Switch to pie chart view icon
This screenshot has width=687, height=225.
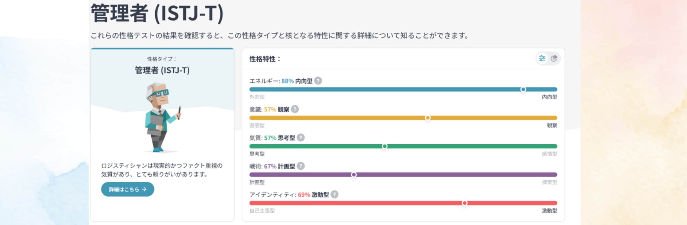[x=554, y=58]
